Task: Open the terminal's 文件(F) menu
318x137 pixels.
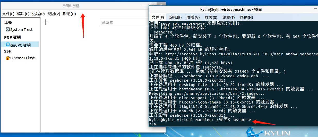Action: 158,18
